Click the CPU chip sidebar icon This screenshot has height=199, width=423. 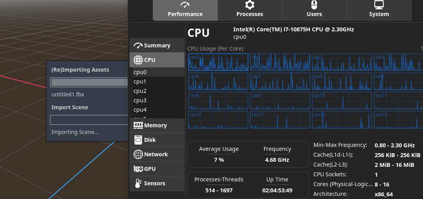[x=138, y=60]
